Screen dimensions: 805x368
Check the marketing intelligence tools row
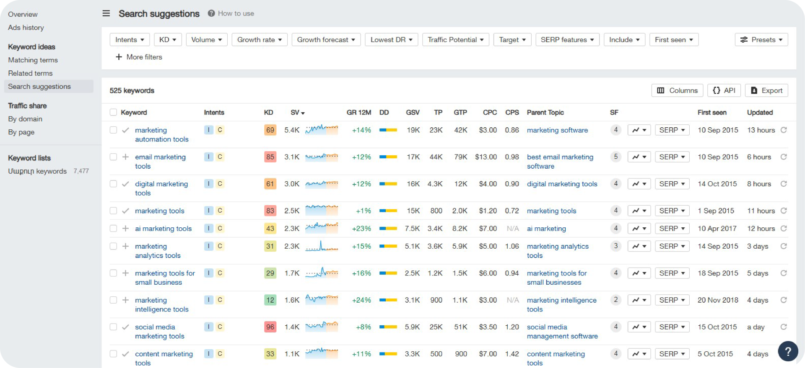tap(113, 300)
